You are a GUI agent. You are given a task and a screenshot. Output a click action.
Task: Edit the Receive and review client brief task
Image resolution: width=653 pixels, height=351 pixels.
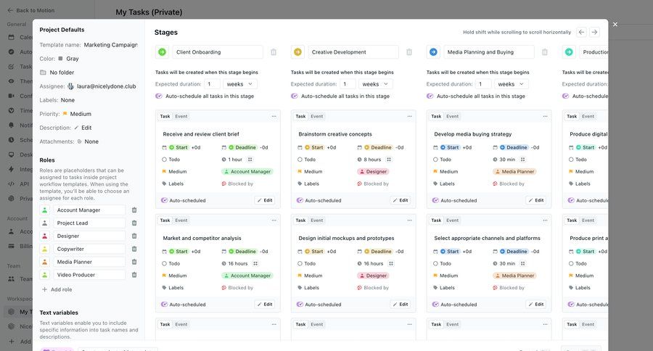[x=264, y=200]
